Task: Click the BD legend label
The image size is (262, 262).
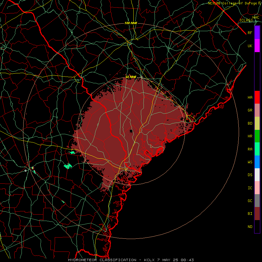Action: (250, 123)
